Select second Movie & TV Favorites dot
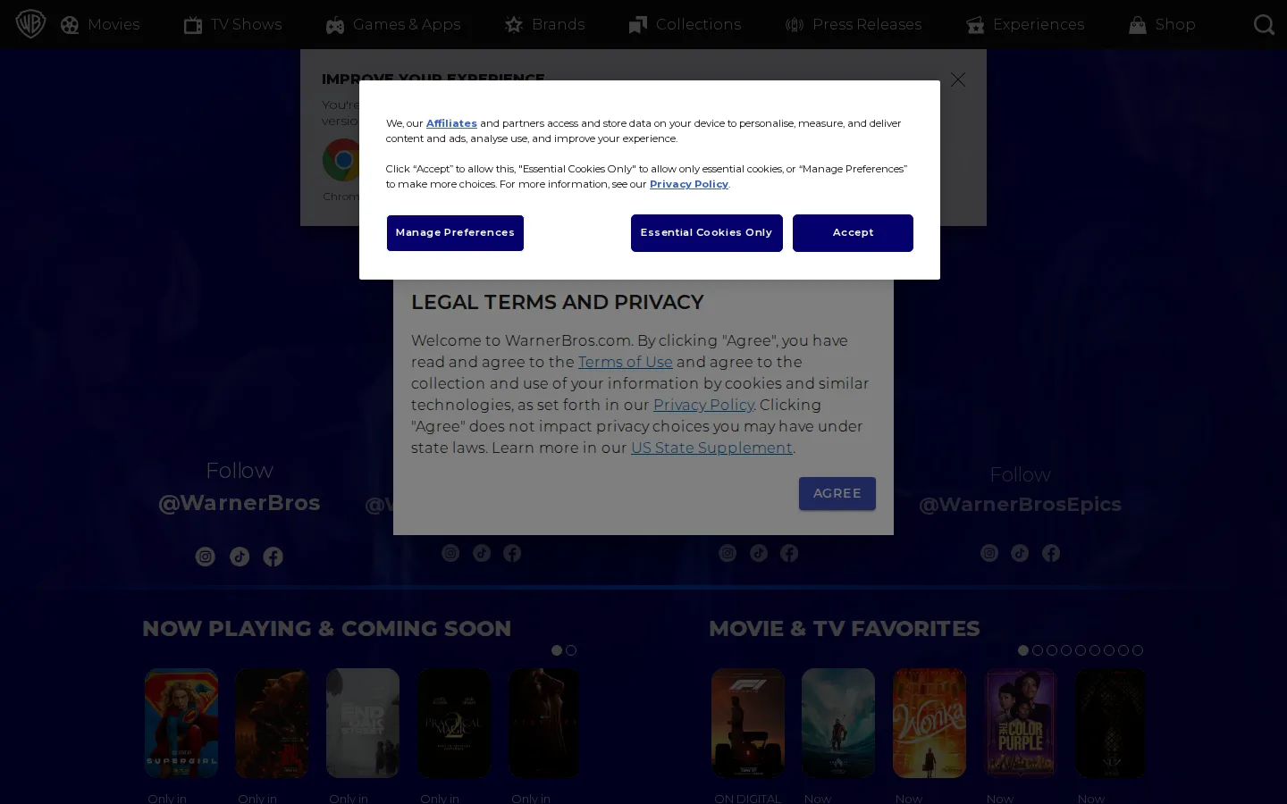Viewport: 1287px width, 804px height. click(1038, 650)
